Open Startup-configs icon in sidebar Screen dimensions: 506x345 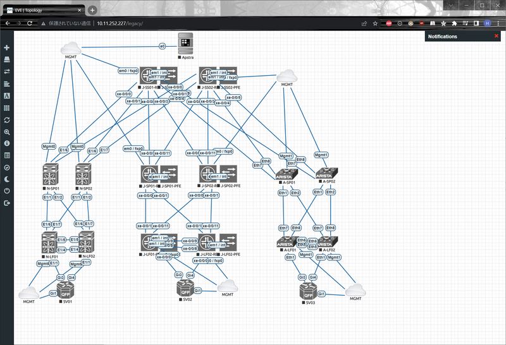click(x=7, y=83)
